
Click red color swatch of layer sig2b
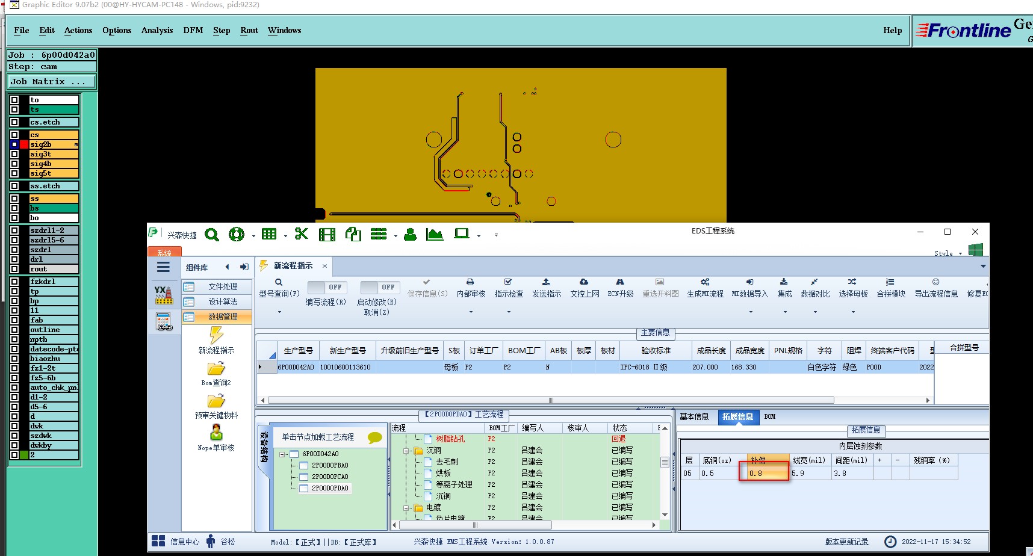click(x=24, y=144)
